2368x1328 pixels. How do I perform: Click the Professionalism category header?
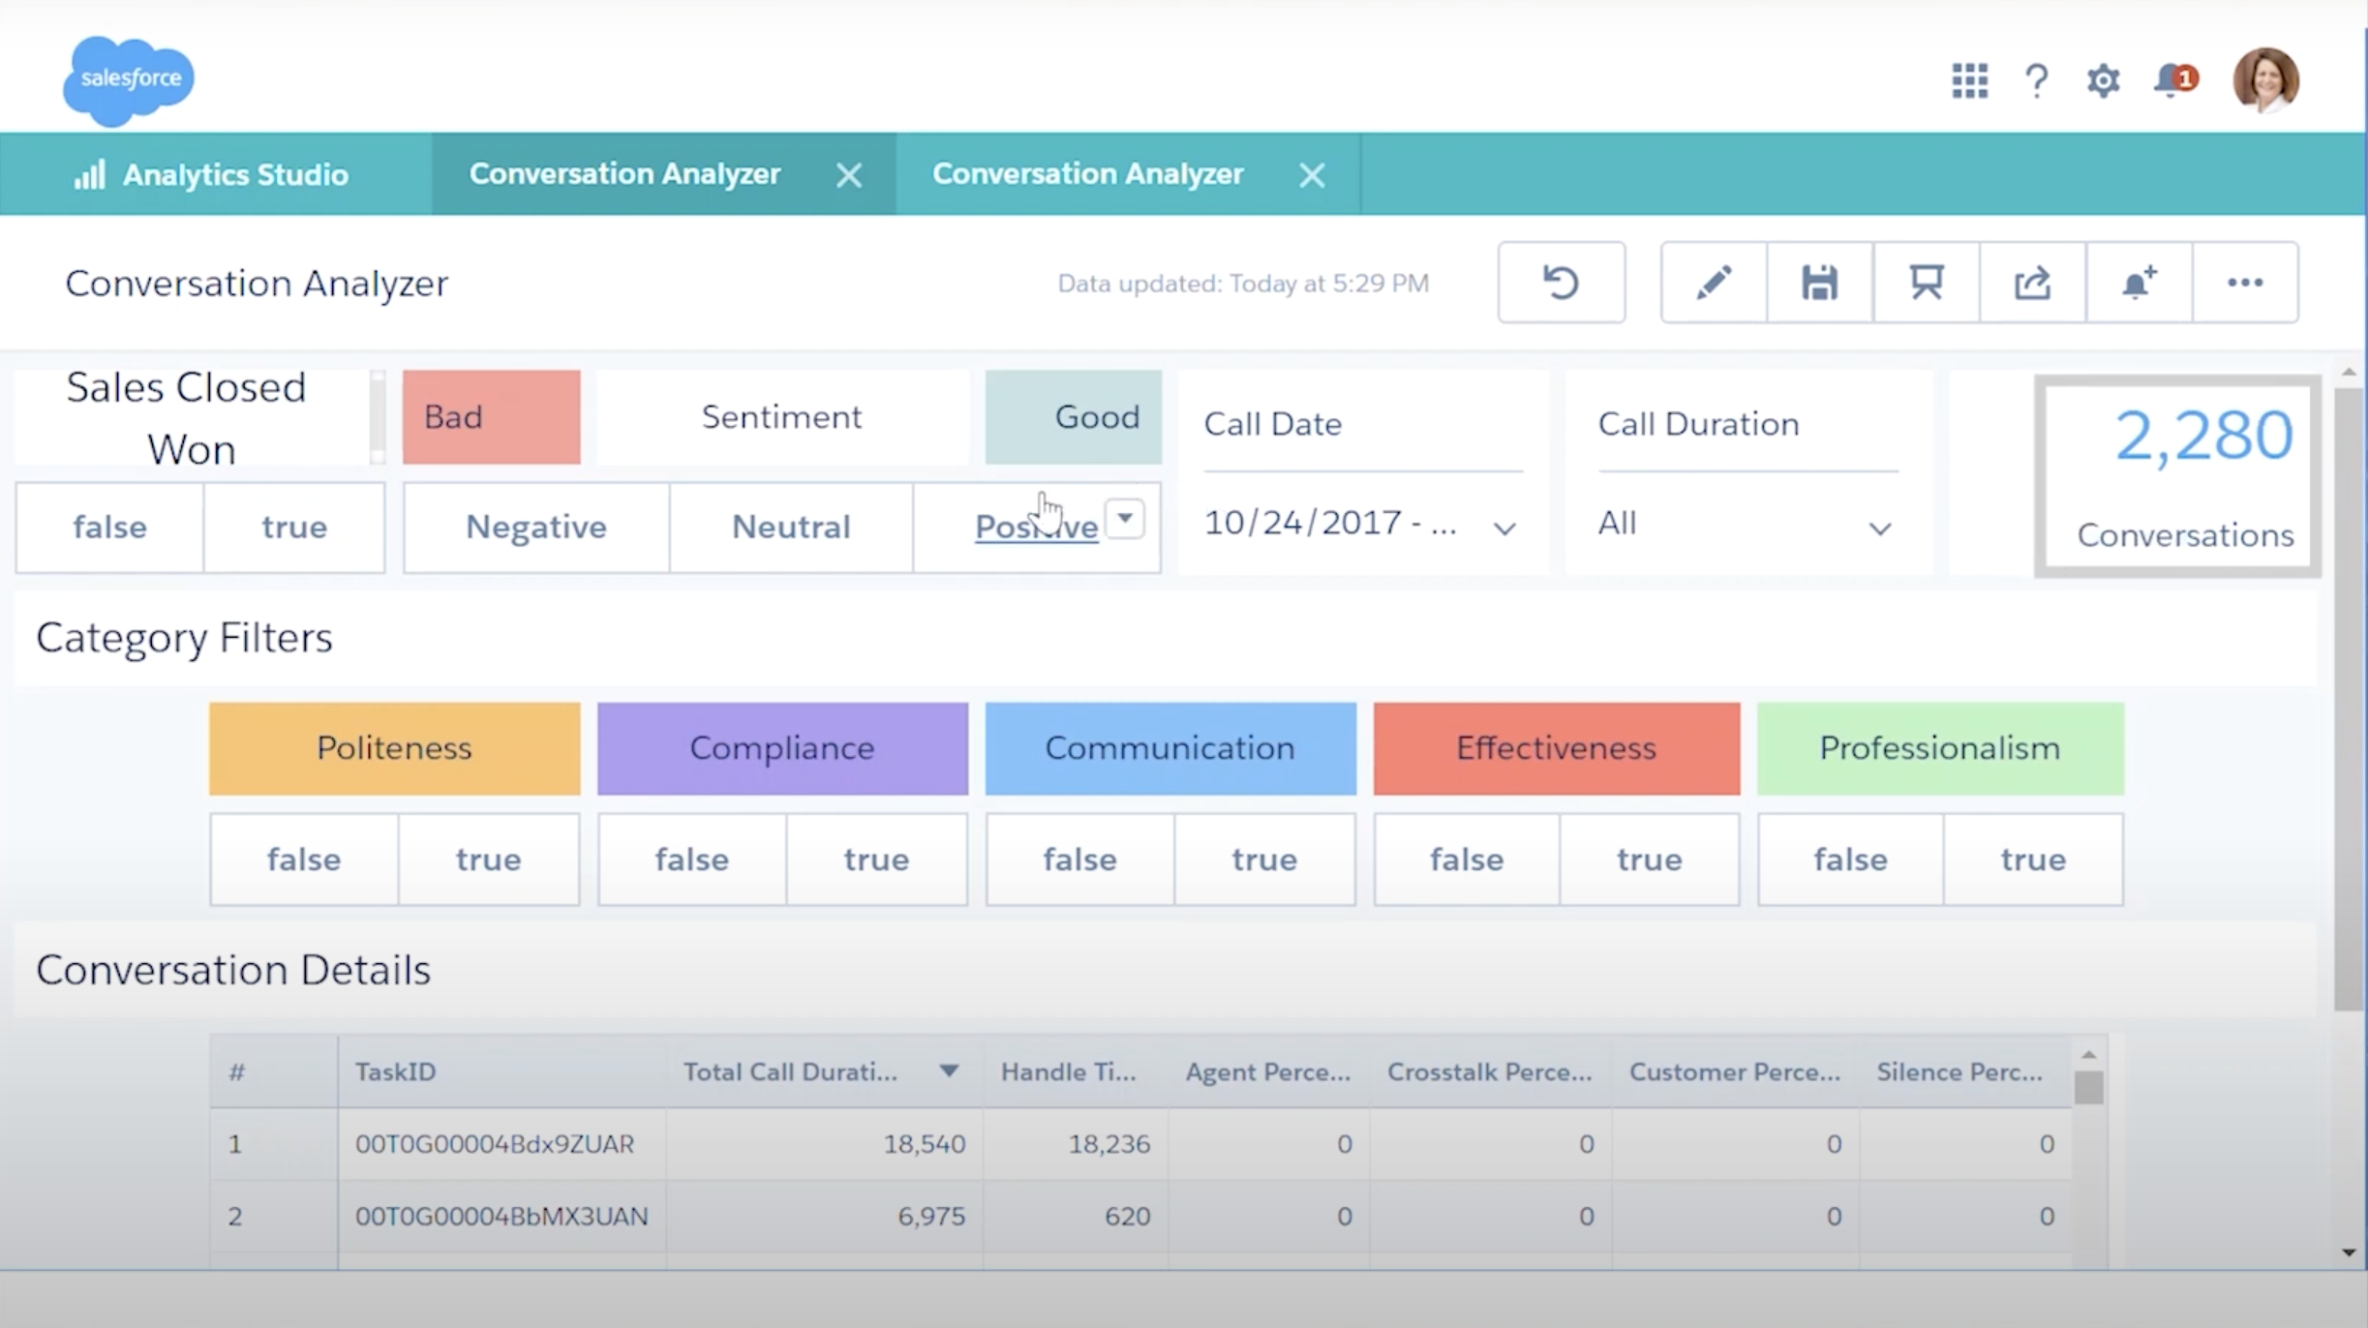pos(1940,748)
